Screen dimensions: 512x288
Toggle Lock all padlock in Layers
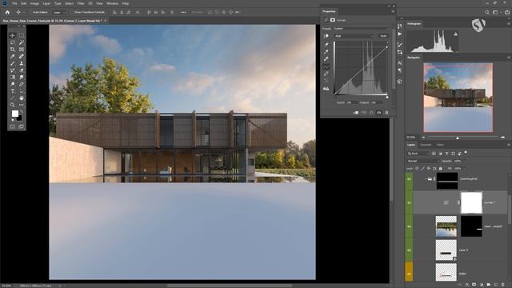point(441,169)
